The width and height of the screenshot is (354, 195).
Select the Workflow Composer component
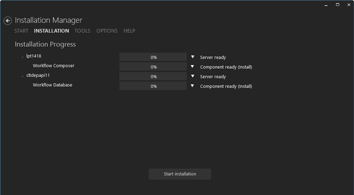[x=53, y=66]
